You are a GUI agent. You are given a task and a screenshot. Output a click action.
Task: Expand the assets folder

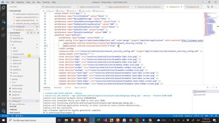click(x=15, y=51)
